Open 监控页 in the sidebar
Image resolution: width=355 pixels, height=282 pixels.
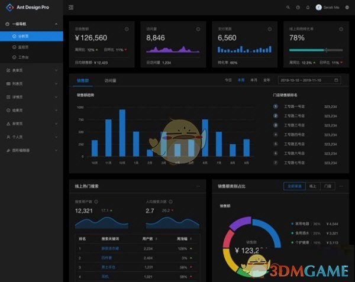23,46
